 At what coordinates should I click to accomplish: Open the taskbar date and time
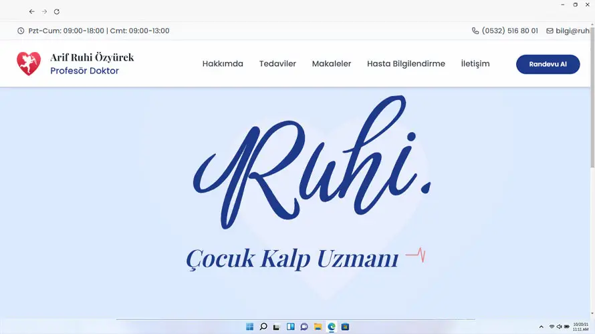pos(580,327)
